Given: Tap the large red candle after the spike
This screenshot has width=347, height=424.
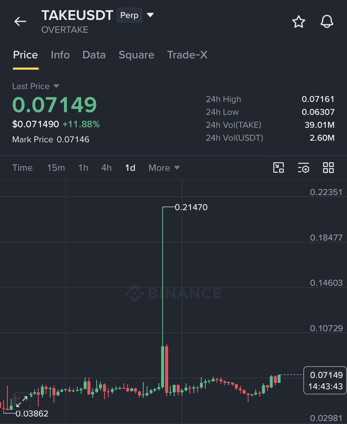Looking at the screenshot, I should click(166, 370).
